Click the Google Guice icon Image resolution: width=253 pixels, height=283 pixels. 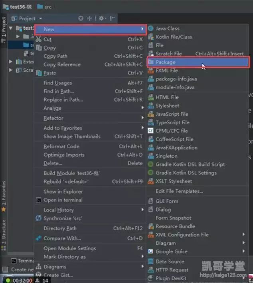coord(150,251)
